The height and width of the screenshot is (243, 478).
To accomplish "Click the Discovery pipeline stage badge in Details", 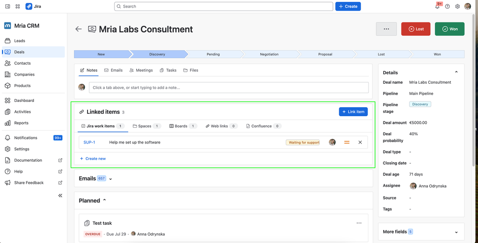I will pos(420,104).
